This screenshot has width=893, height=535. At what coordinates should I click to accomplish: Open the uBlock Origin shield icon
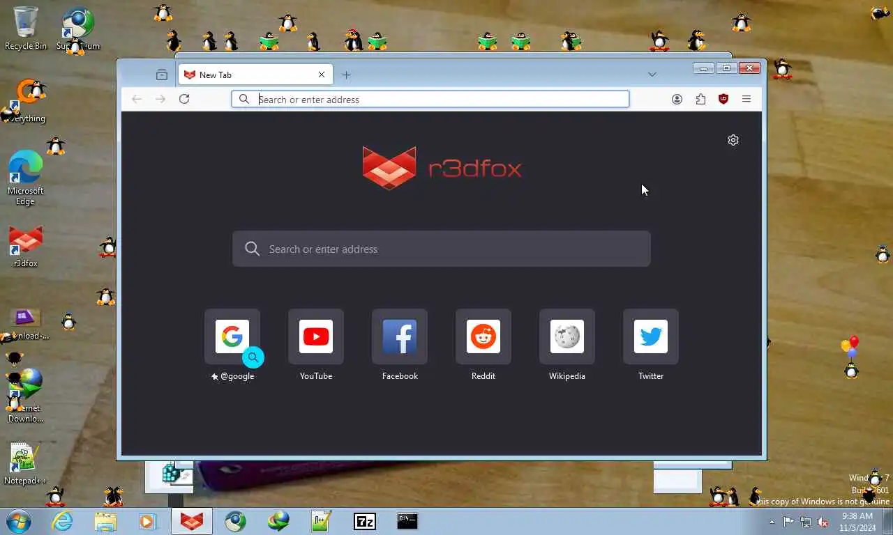pyautogui.click(x=723, y=99)
